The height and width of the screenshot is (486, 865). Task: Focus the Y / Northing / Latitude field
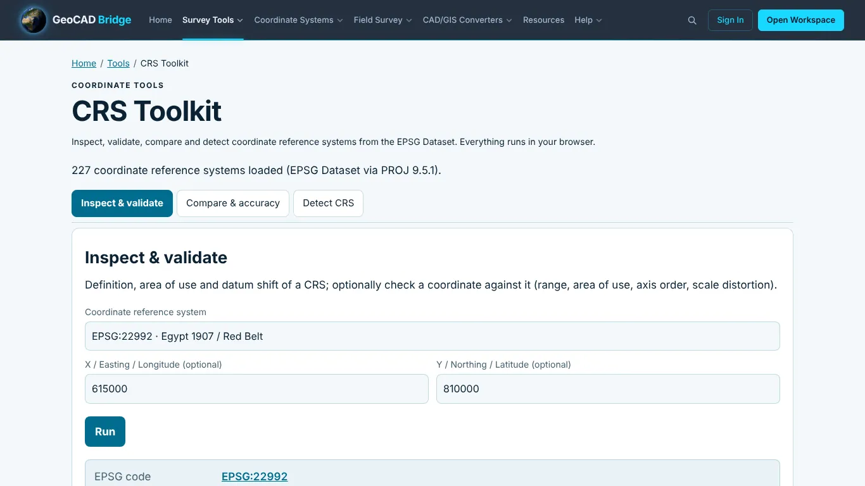click(608, 389)
